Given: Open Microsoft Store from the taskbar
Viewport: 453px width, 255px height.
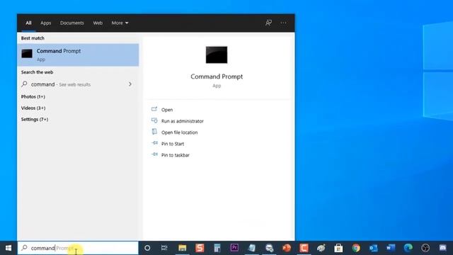Looking at the screenshot, I should [x=338, y=248].
